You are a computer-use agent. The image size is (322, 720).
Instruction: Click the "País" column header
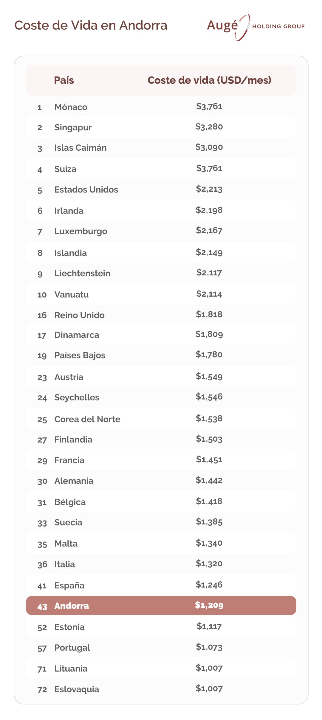pyautogui.click(x=64, y=80)
